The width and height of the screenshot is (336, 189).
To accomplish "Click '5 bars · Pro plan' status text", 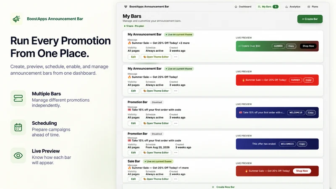I will [x=134, y=26].
